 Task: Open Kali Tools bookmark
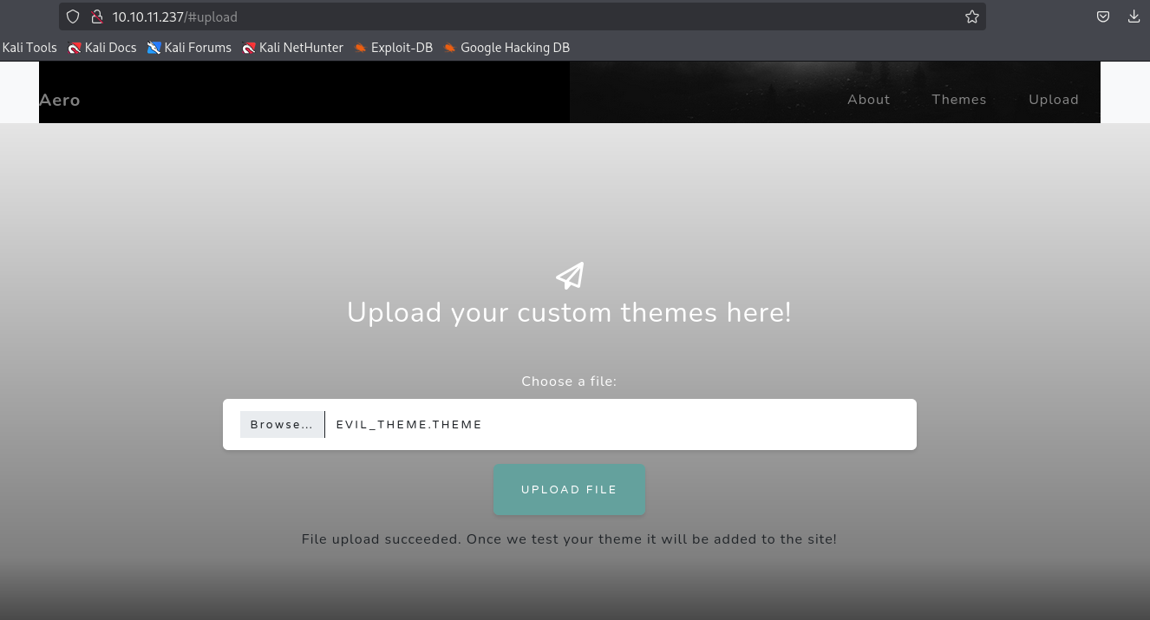[x=29, y=48]
